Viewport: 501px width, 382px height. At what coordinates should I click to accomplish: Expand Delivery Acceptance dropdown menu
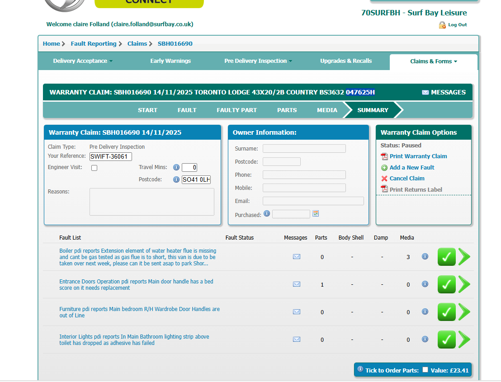click(x=83, y=61)
